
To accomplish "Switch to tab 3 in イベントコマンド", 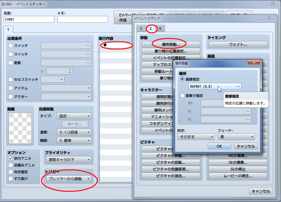I will tap(160, 29).
